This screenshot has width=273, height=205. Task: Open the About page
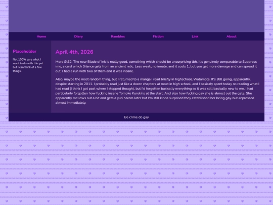(232, 36)
